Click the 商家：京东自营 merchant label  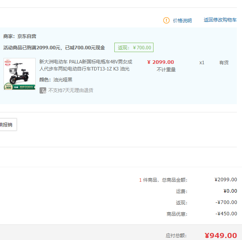coord(20,36)
